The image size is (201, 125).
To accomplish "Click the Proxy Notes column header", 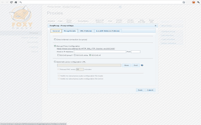I will [x=83, y=21].
